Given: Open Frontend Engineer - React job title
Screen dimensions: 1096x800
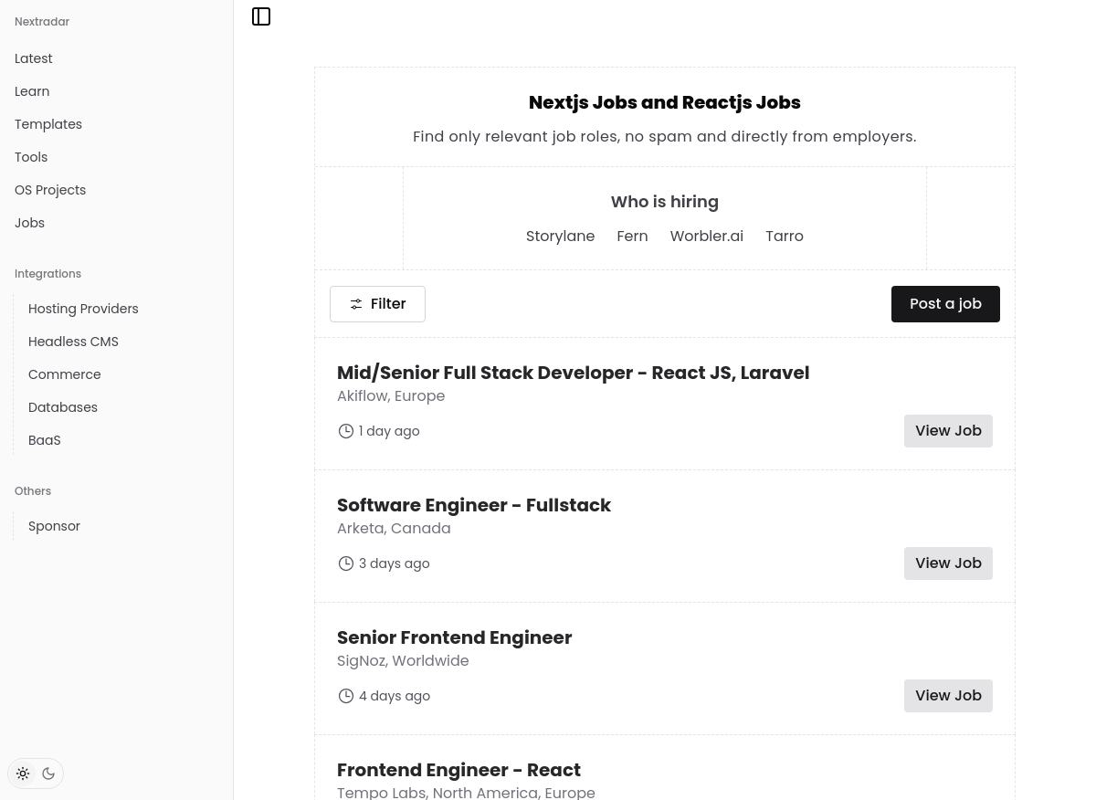Looking at the screenshot, I should (x=458, y=770).
